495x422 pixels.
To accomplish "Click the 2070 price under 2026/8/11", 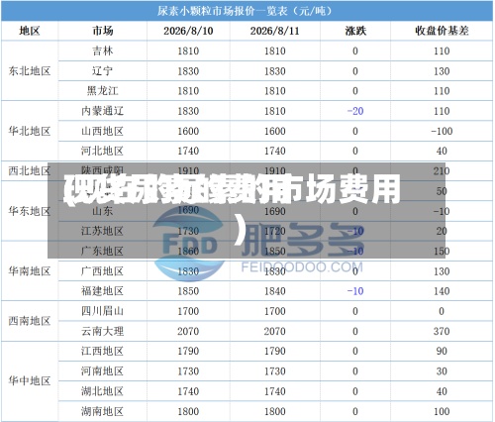I will click(274, 331).
